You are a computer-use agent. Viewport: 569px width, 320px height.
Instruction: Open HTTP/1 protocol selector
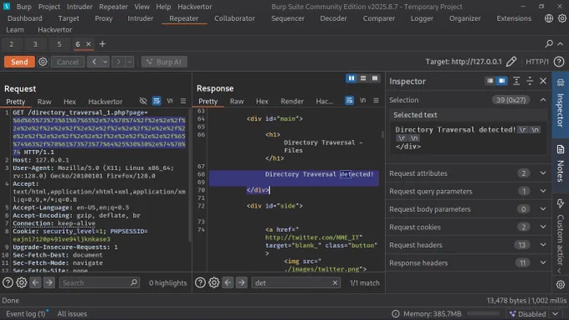[x=537, y=62]
